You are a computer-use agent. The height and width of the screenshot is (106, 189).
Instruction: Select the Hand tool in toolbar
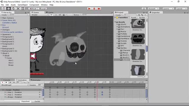pyautogui.click(x=4, y=9)
